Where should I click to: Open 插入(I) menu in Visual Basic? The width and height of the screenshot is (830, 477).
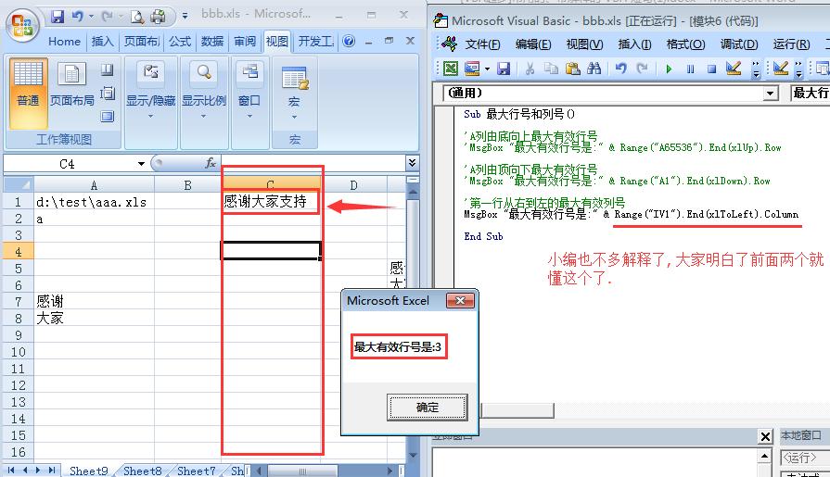coord(634,44)
